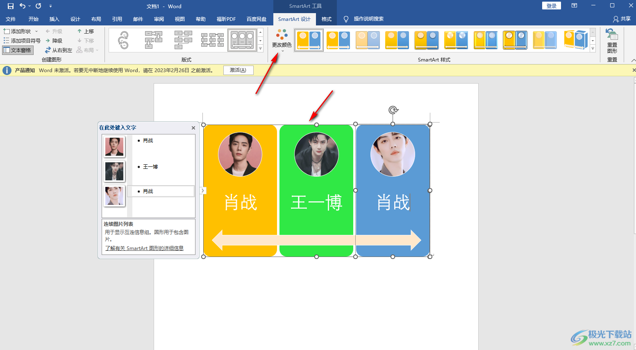Image resolution: width=636 pixels, height=350 pixels.
Task: Click 重置图形 reset graphic icon
Action: coord(612,41)
